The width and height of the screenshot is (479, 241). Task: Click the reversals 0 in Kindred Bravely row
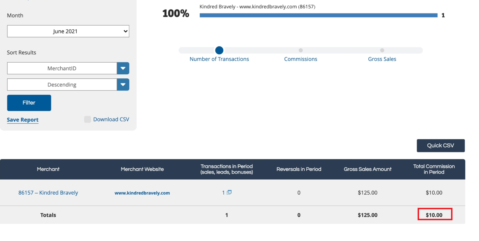point(299,193)
